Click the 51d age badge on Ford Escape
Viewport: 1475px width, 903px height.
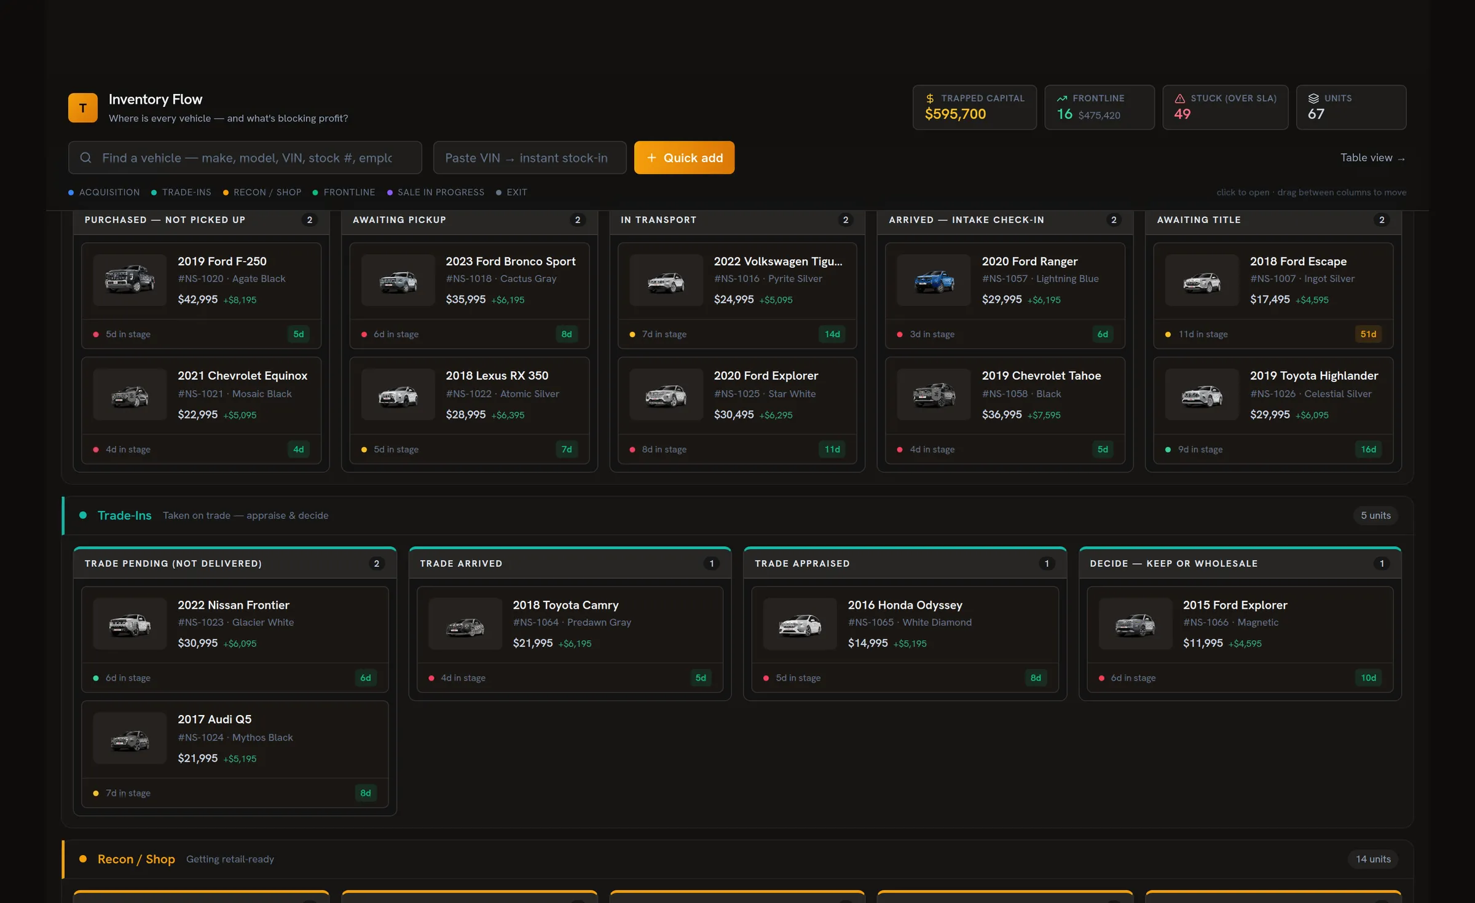[1368, 334]
